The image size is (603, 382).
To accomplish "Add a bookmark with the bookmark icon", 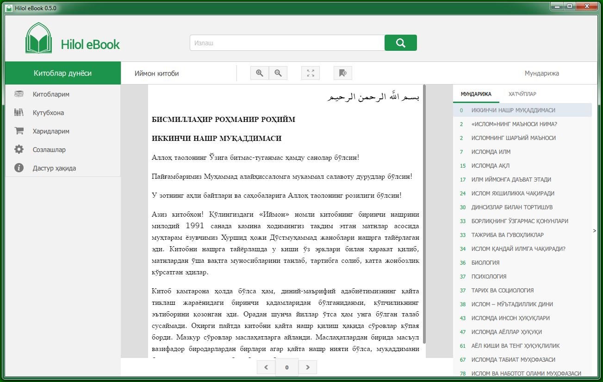I will (x=343, y=73).
